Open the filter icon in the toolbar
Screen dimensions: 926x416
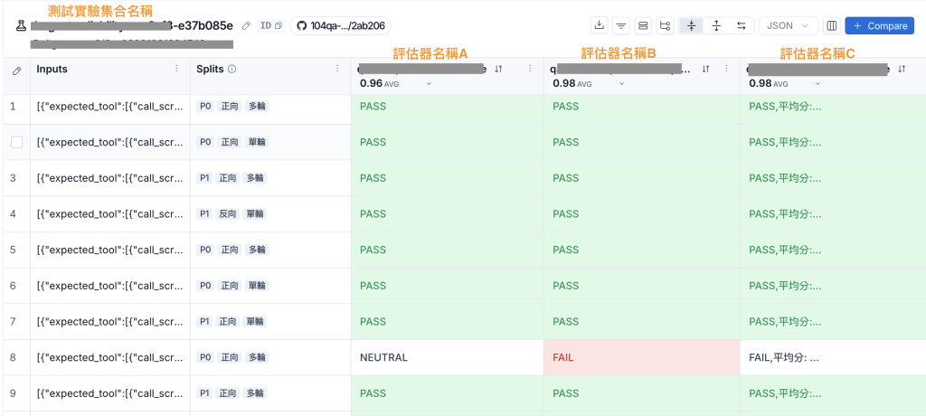(x=620, y=25)
